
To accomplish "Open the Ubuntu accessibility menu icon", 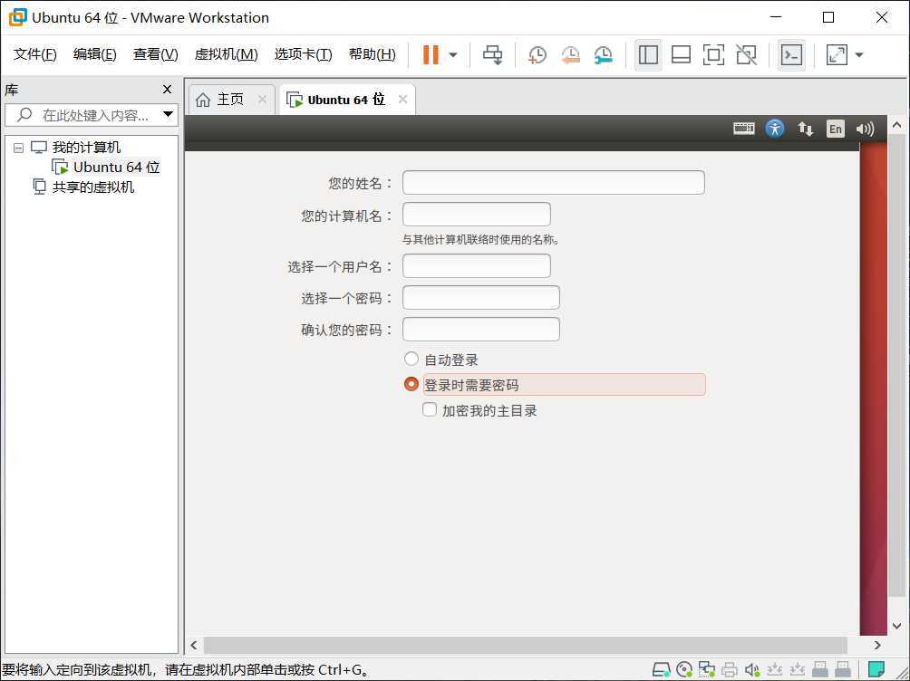I will point(775,129).
